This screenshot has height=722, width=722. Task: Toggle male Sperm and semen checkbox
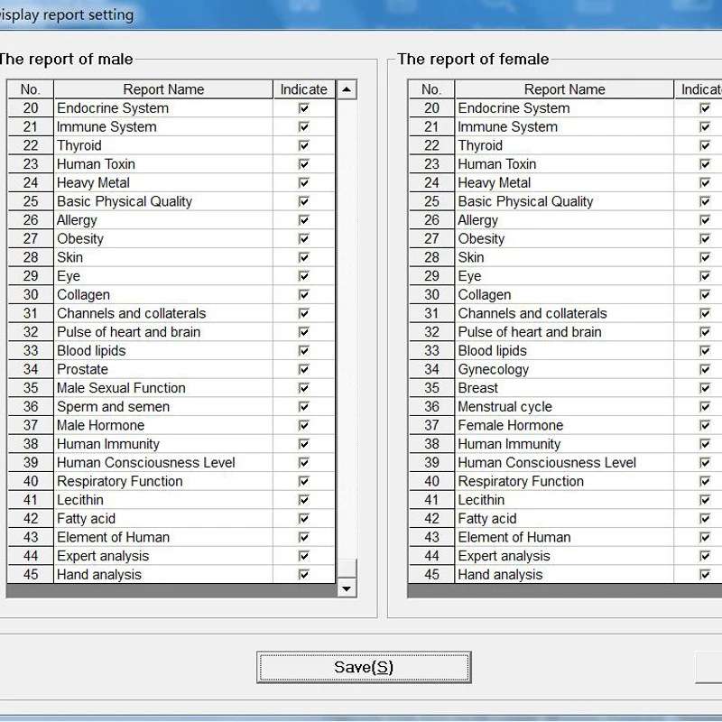click(303, 406)
